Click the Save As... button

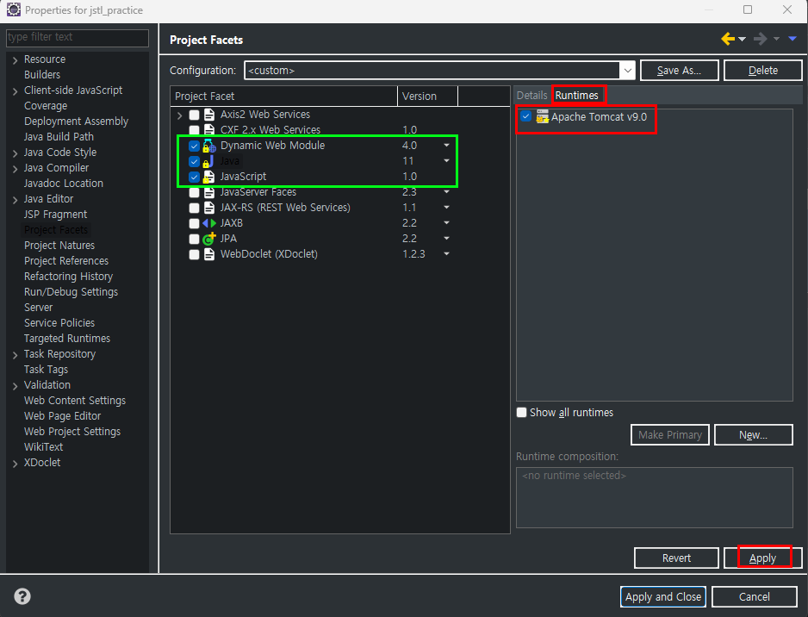pos(679,71)
